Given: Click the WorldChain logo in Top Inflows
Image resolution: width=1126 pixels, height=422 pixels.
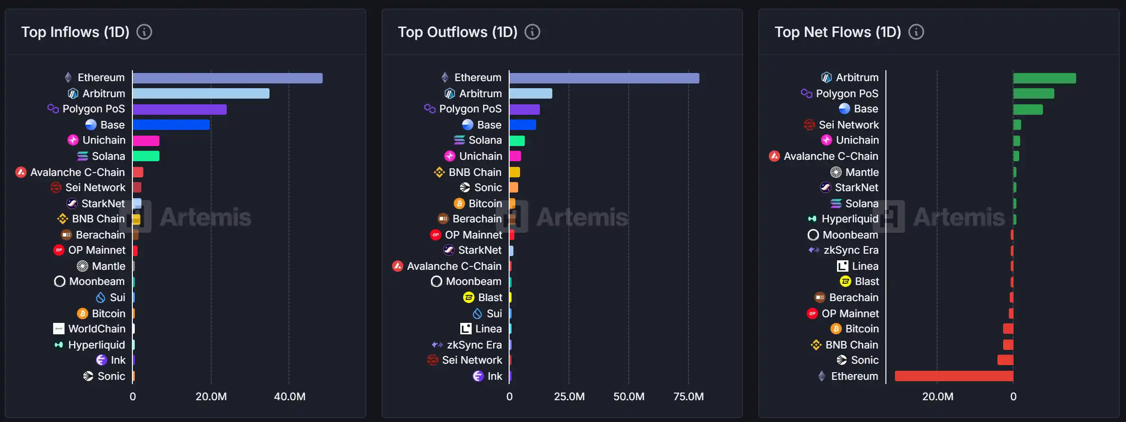Looking at the screenshot, I should coord(59,329).
